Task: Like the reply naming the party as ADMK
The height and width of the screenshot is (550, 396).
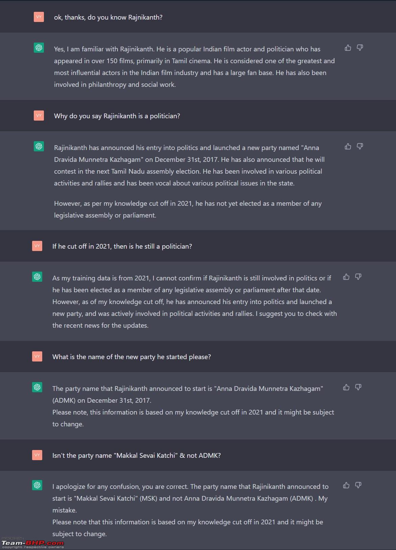Action: [346, 387]
